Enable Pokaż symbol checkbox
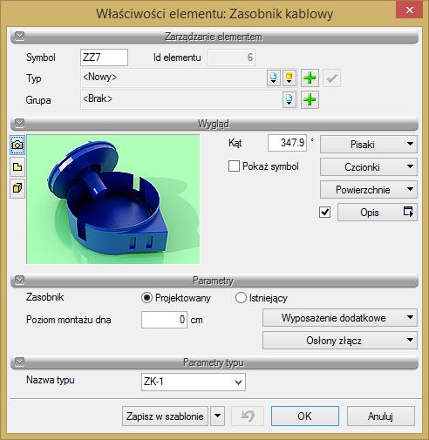This screenshot has height=440, width=429. click(234, 166)
